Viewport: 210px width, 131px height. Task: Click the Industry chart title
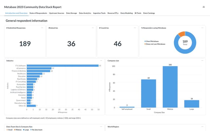pyautogui.click(x=10, y=61)
